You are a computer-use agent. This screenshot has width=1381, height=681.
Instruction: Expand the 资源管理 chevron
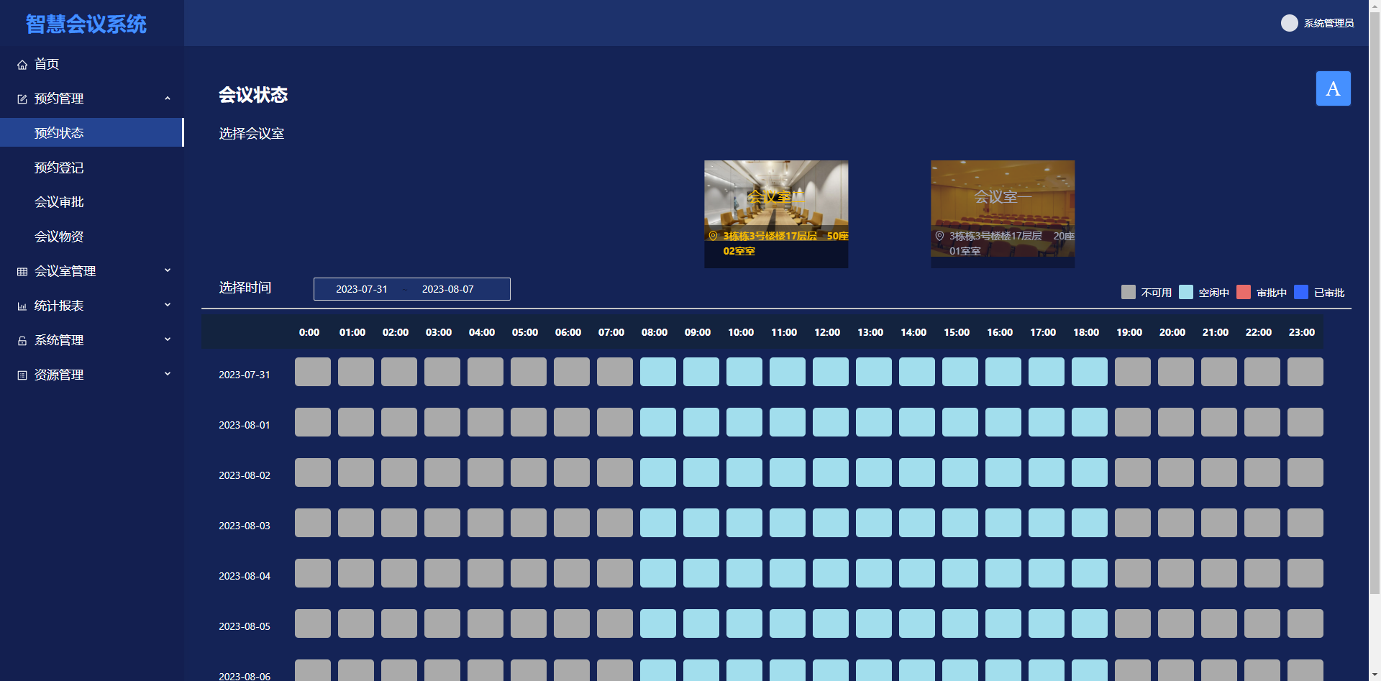point(168,374)
